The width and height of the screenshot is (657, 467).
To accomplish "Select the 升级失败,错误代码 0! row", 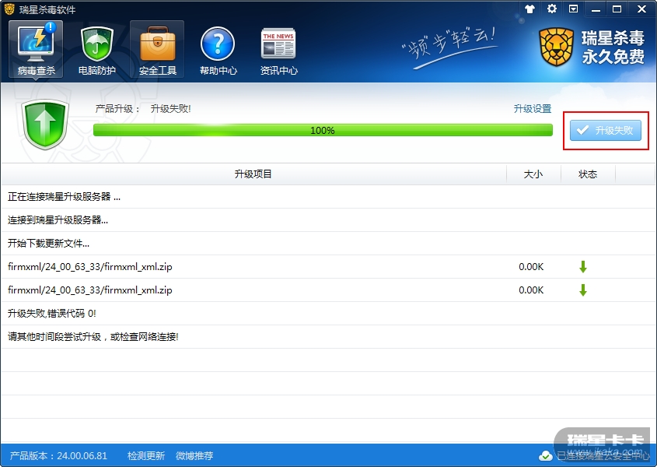I will 328,314.
